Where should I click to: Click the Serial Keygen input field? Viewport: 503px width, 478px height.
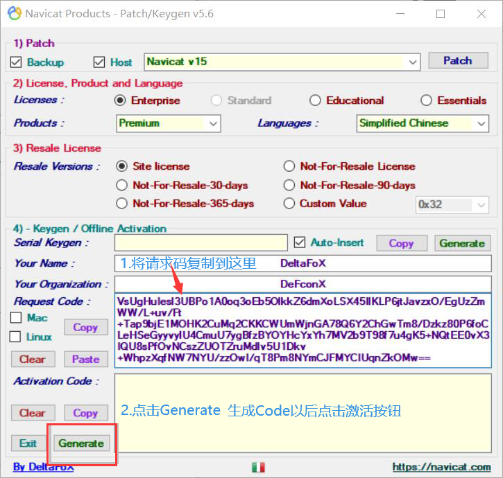coord(201,242)
